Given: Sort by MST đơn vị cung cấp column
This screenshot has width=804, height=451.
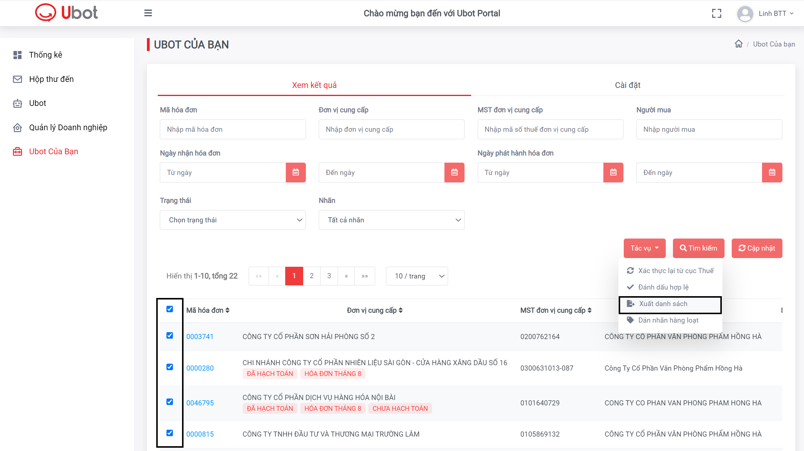Looking at the screenshot, I should (556, 310).
